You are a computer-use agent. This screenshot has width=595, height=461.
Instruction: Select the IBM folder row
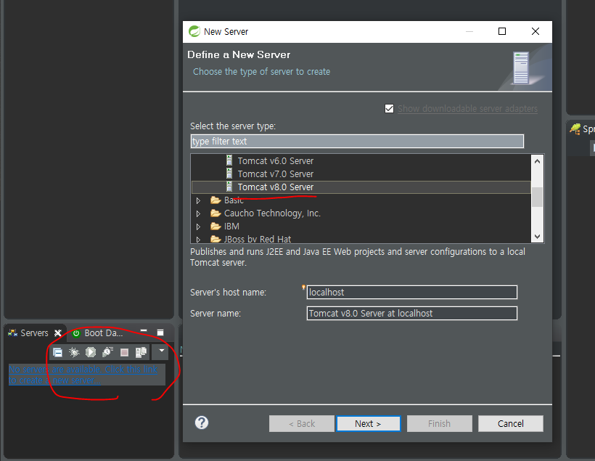tap(231, 227)
